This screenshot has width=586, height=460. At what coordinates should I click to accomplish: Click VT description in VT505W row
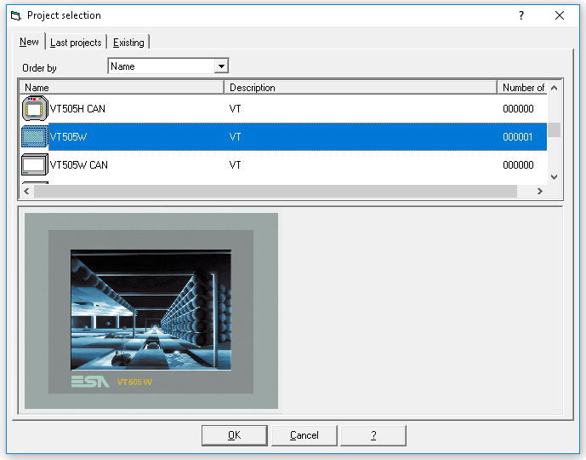(x=235, y=136)
